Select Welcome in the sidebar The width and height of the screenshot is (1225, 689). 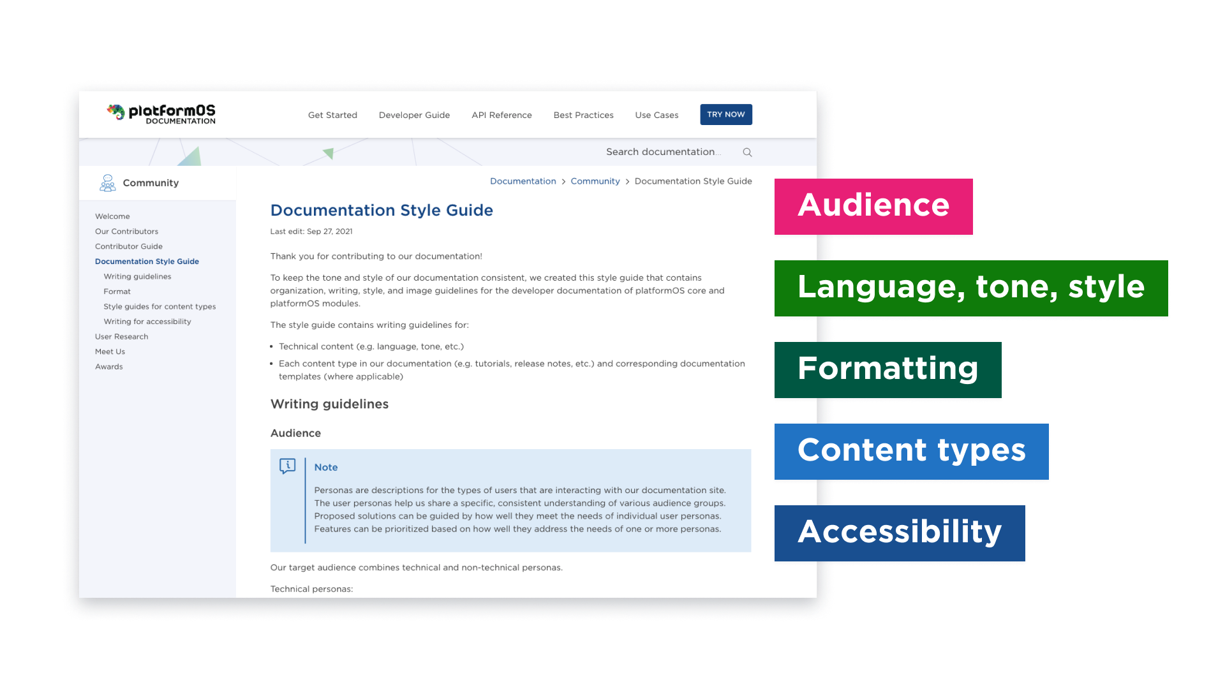click(112, 216)
